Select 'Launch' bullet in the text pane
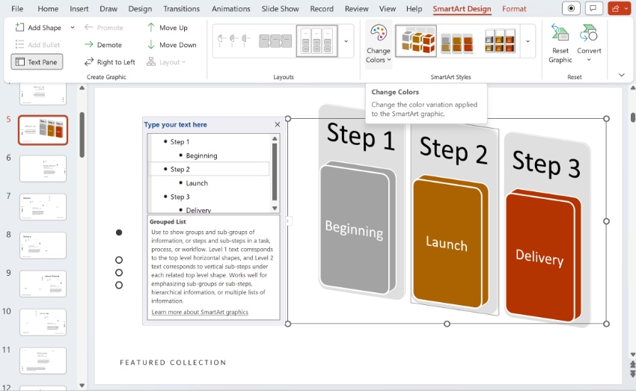 pyautogui.click(x=197, y=183)
